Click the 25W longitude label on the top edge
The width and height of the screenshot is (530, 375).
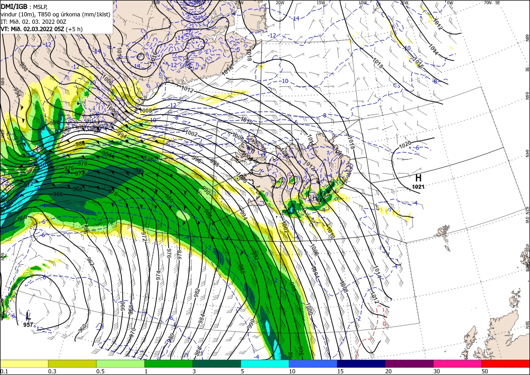pyautogui.click(x=239, y=3)
